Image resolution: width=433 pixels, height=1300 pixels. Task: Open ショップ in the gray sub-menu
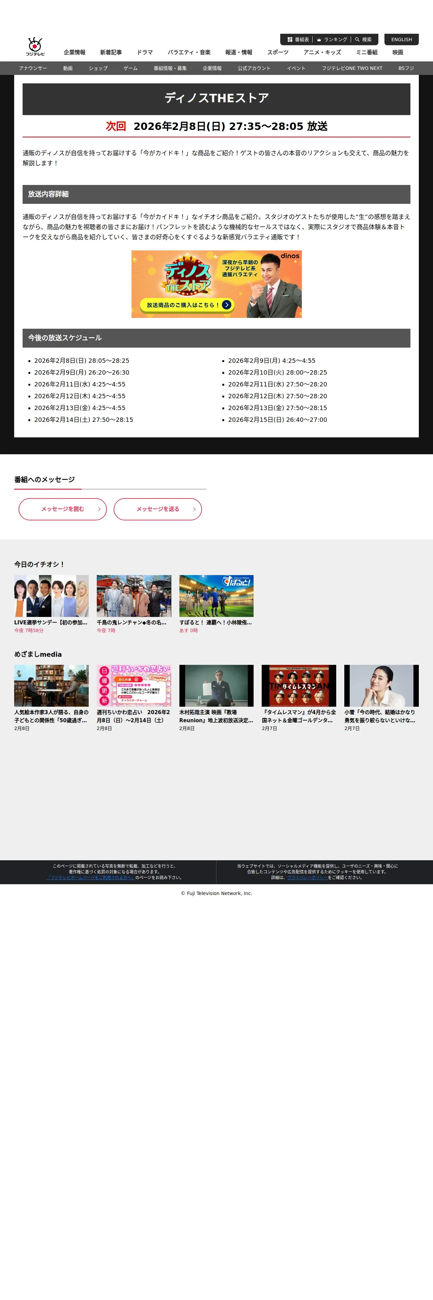(98, 68)
